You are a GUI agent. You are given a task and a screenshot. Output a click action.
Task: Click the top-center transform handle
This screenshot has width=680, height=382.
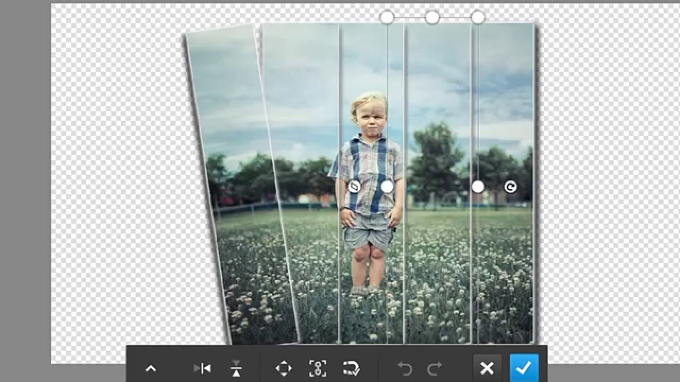432,18
